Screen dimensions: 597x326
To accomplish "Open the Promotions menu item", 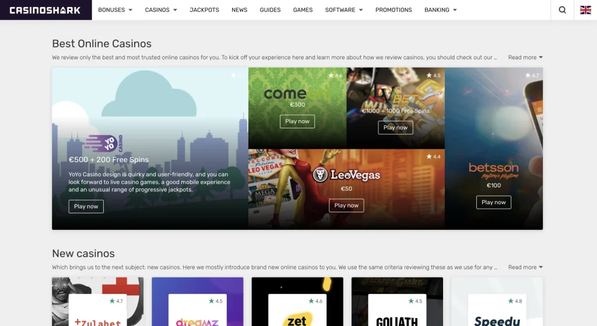I will pyautogui.click(x=394, y=10).
